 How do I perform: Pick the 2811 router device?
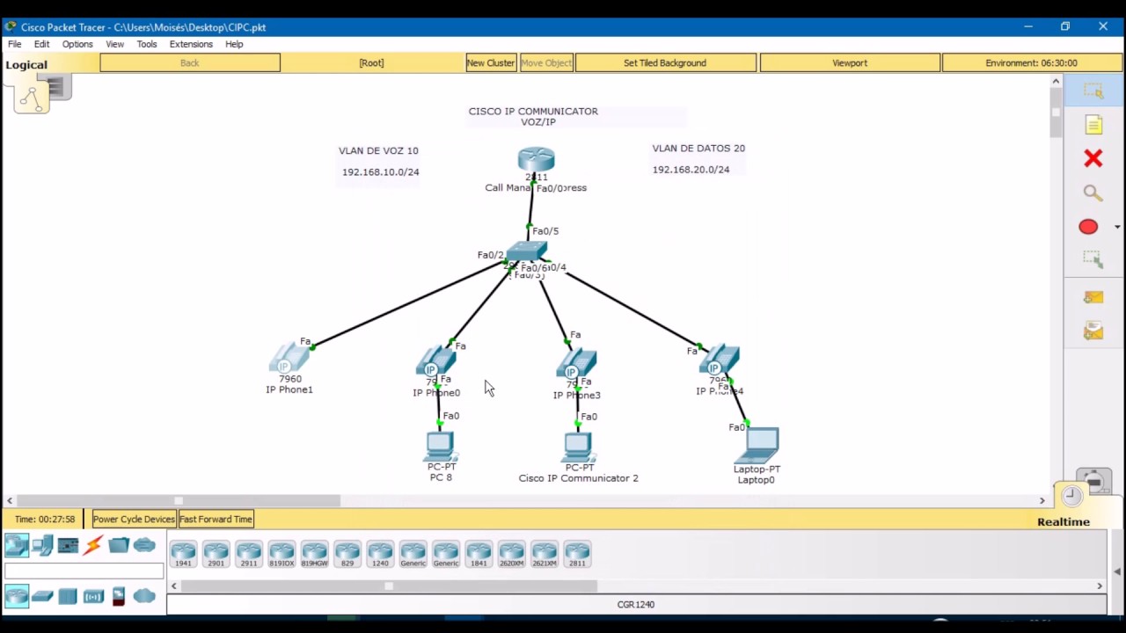tap(577, 554)
